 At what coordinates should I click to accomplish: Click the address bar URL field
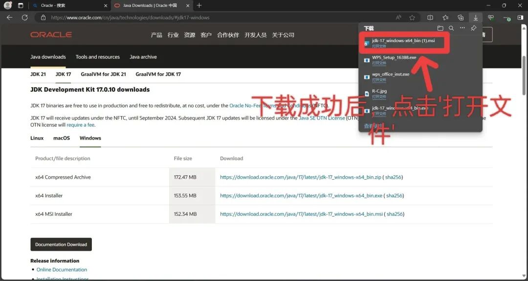(x=216, y=18)
